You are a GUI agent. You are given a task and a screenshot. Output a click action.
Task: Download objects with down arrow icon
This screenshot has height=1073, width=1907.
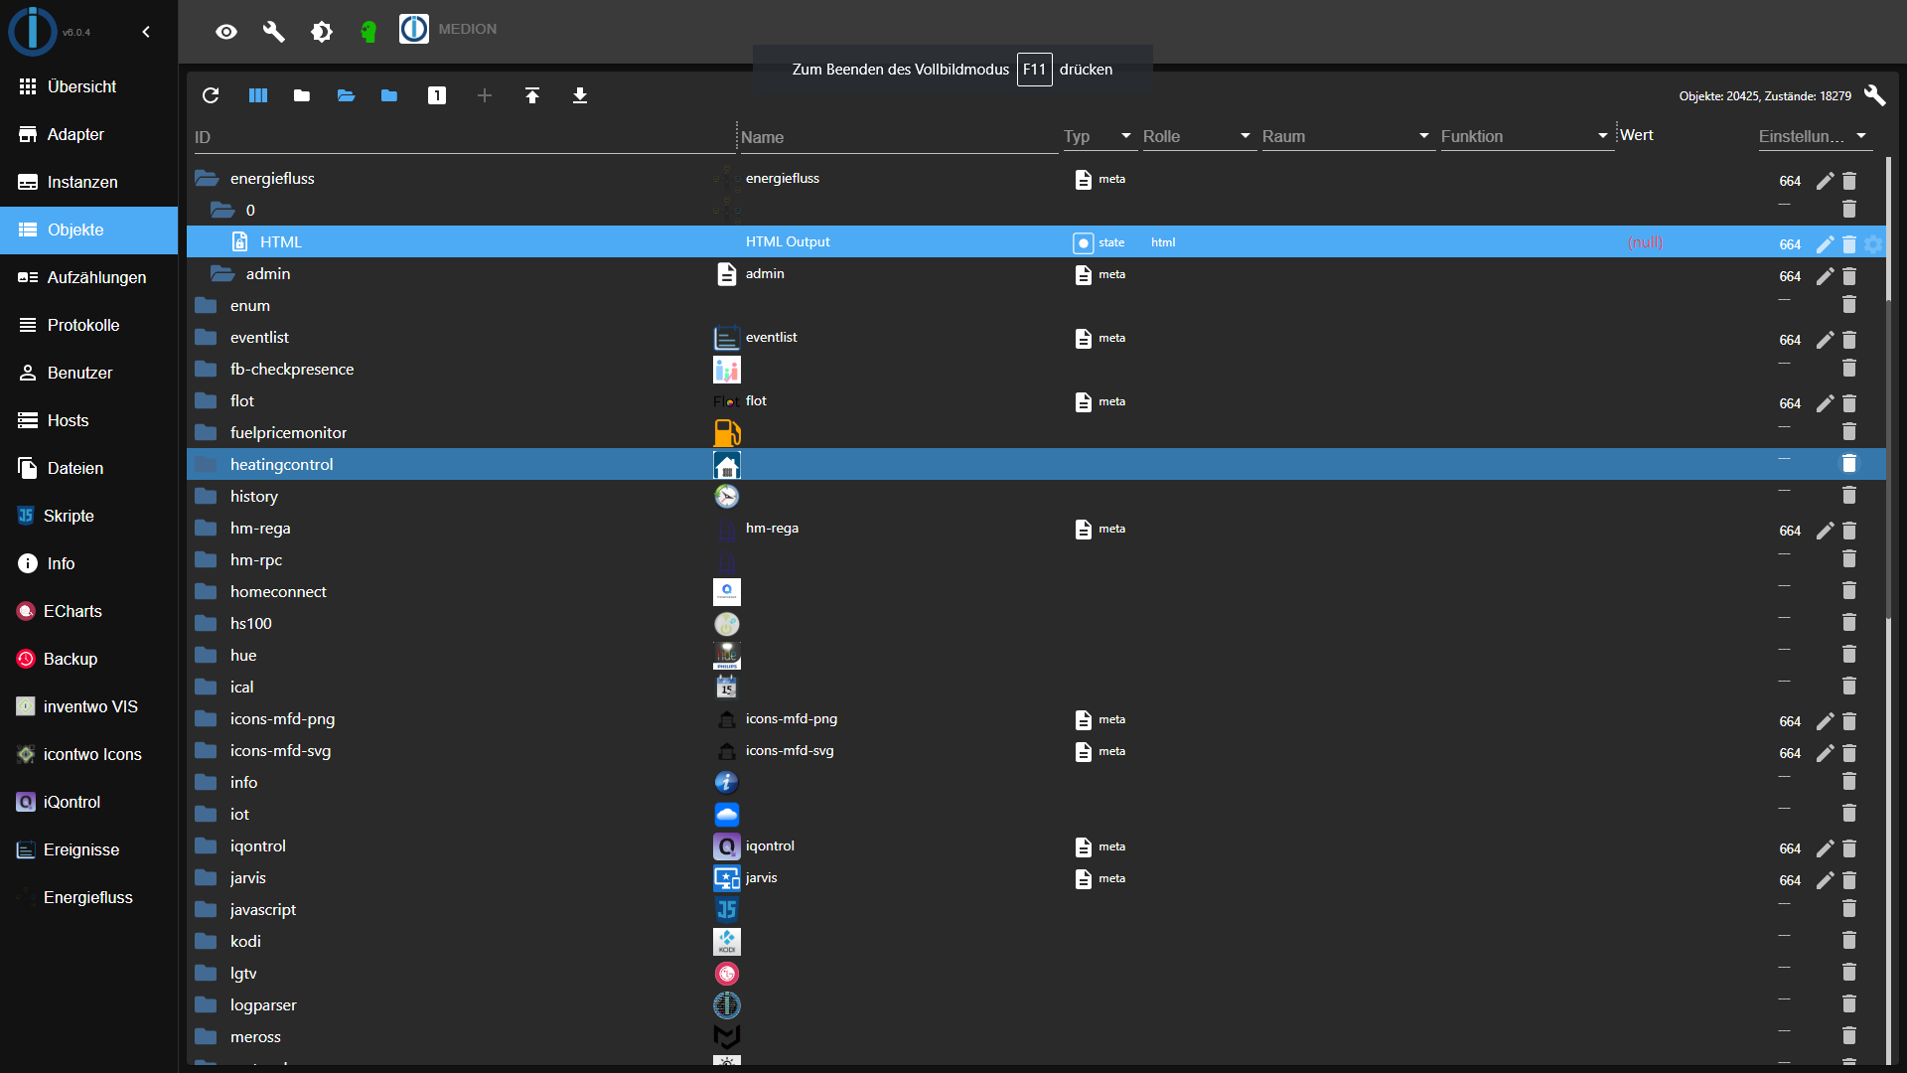point(580,95)
